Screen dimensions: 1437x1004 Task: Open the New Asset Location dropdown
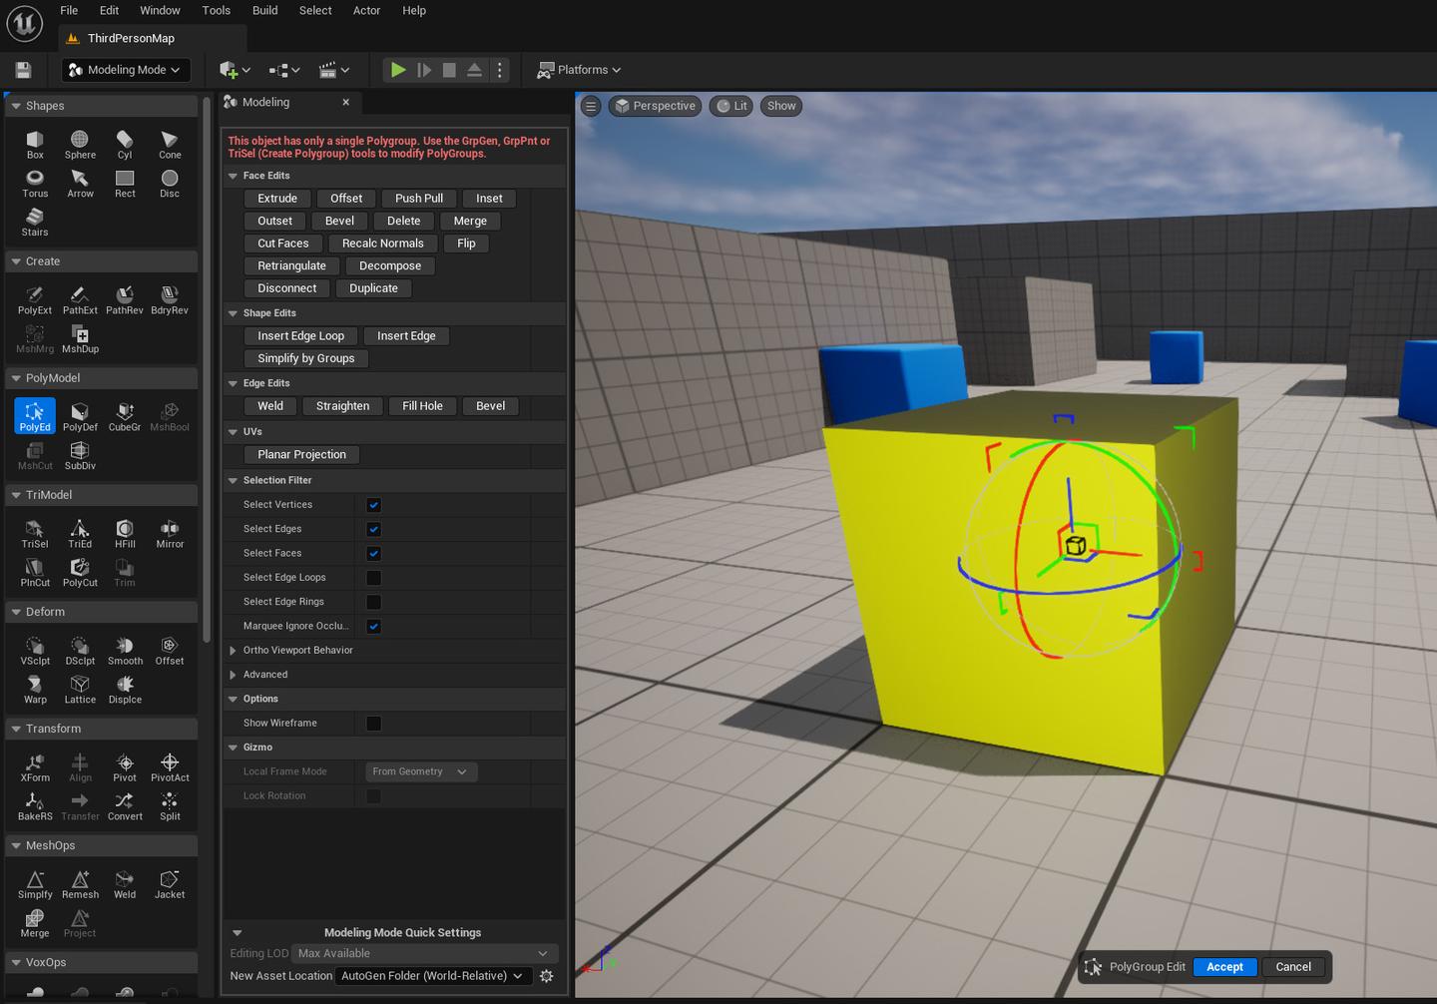coord(431,976)
